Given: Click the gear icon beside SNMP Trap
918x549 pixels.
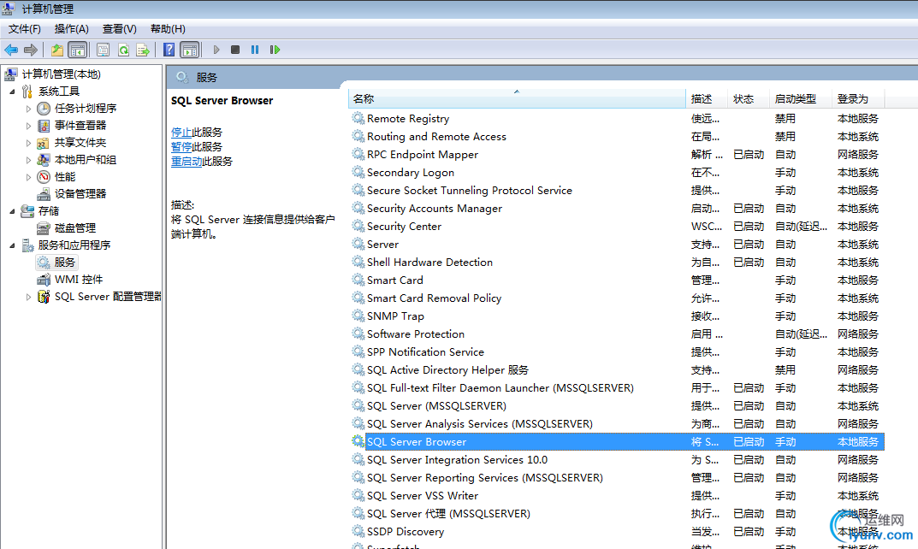Looking at the screenshot, I should pyautogui.click(x=358, y=316).
